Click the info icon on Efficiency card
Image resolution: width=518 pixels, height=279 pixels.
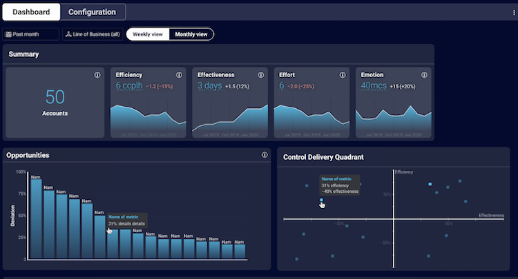pos(179,75)
